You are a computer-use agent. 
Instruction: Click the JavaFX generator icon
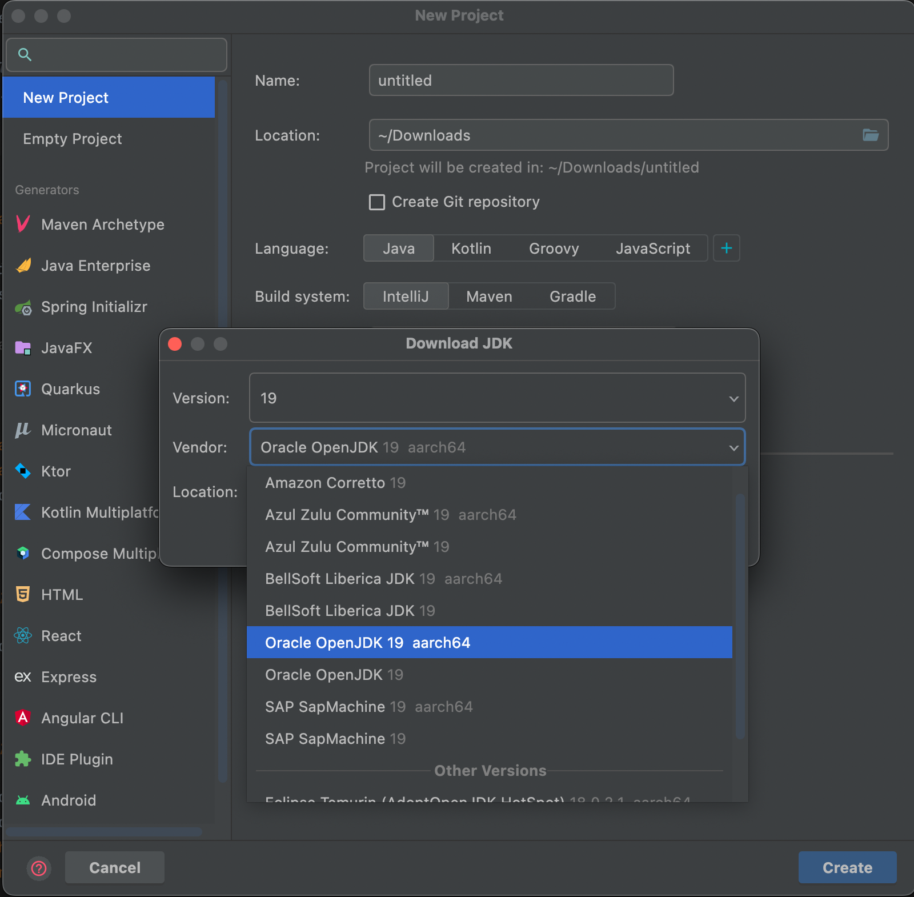point(23,347)
